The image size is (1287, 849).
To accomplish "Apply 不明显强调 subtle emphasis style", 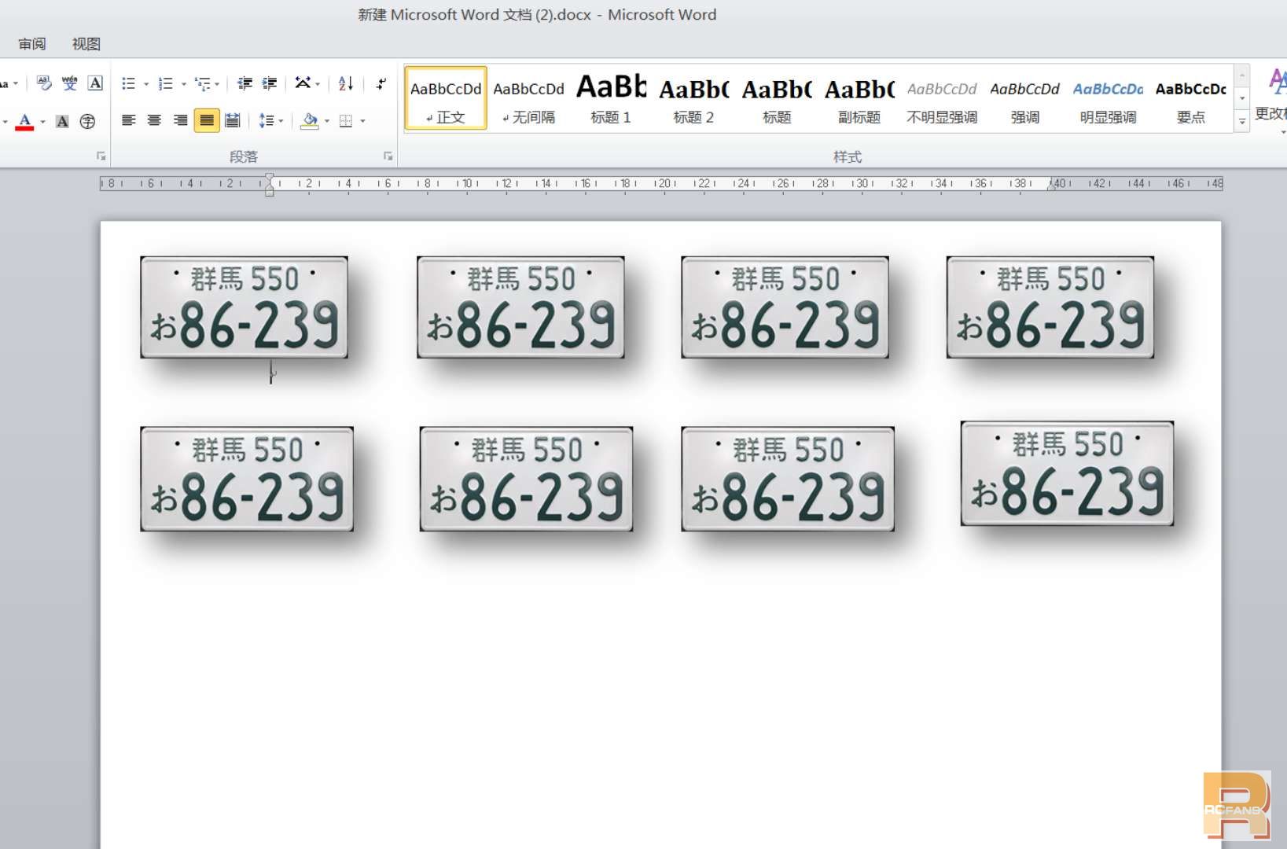I will click(x=942, y=98).
